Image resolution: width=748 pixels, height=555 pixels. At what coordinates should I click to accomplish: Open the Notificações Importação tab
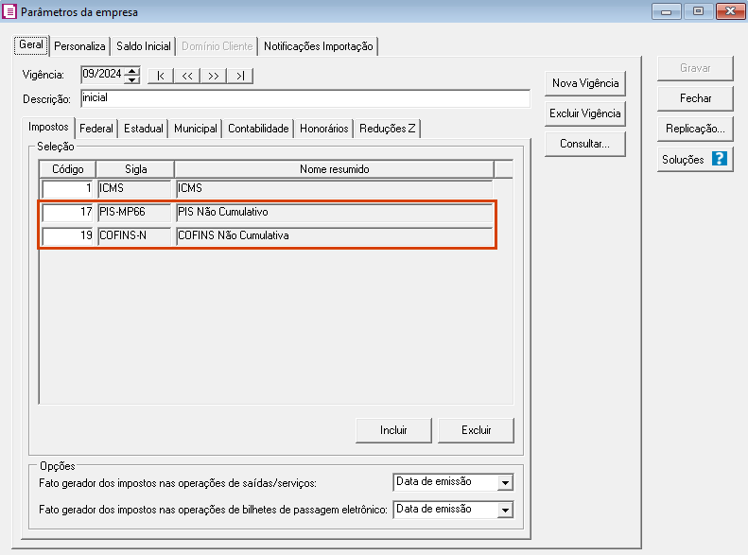[318, 46]
